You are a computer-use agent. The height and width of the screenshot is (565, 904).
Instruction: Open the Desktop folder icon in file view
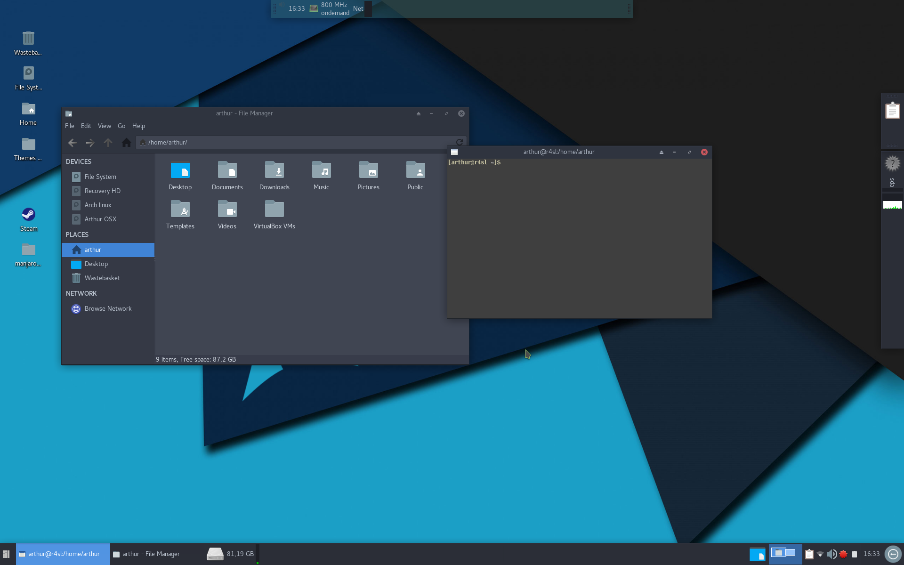(x=180, y=176)
